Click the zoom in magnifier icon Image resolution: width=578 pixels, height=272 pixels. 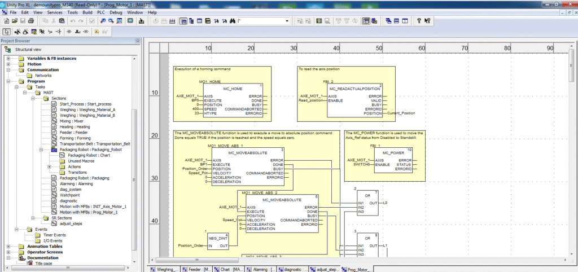pos(103,21)
